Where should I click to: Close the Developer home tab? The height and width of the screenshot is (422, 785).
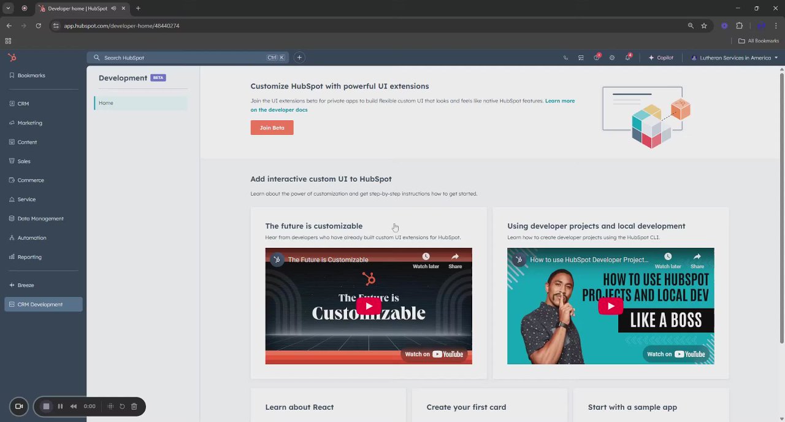click(123, 9)
